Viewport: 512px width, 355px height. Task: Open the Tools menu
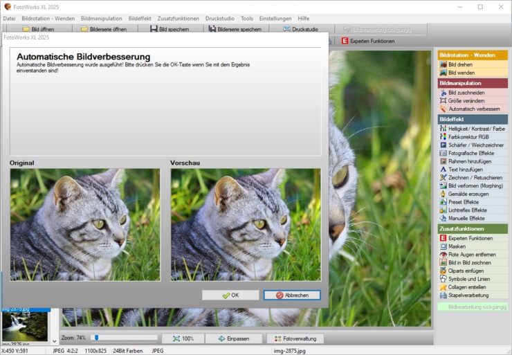pyautogui.click(x=247, y=19)
